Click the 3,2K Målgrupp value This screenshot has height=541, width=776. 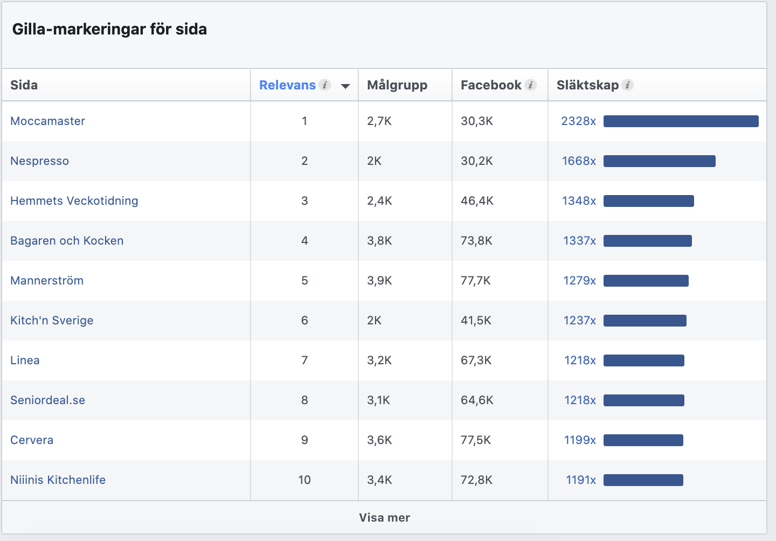click(379, 360)
